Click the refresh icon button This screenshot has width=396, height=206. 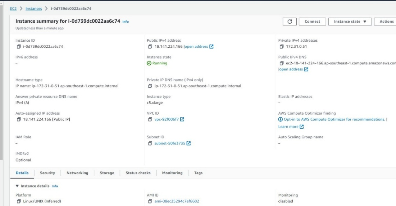[x=290, y=22]
